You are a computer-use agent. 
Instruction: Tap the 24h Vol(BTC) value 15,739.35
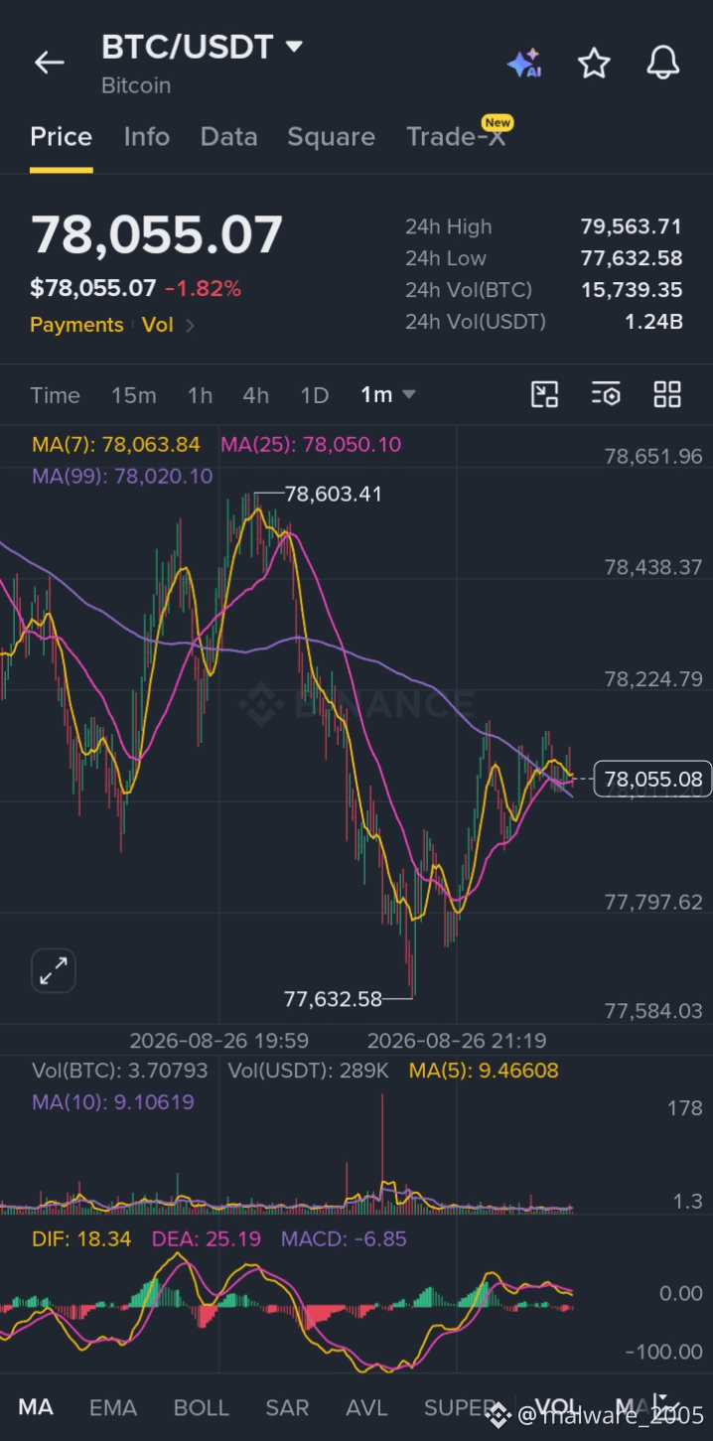tap(632, 290)
